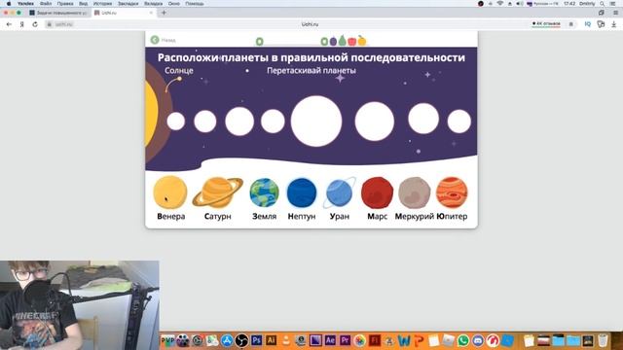Click the purple plum reward icon
Image resolution: width=623 pixels, height=350 pixels.
tap(333, 41)
